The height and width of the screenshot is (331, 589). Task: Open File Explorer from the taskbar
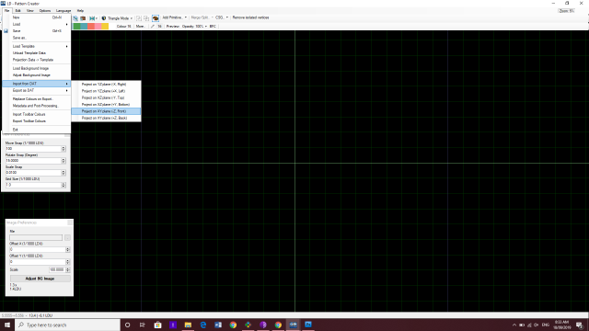[188, 325]
